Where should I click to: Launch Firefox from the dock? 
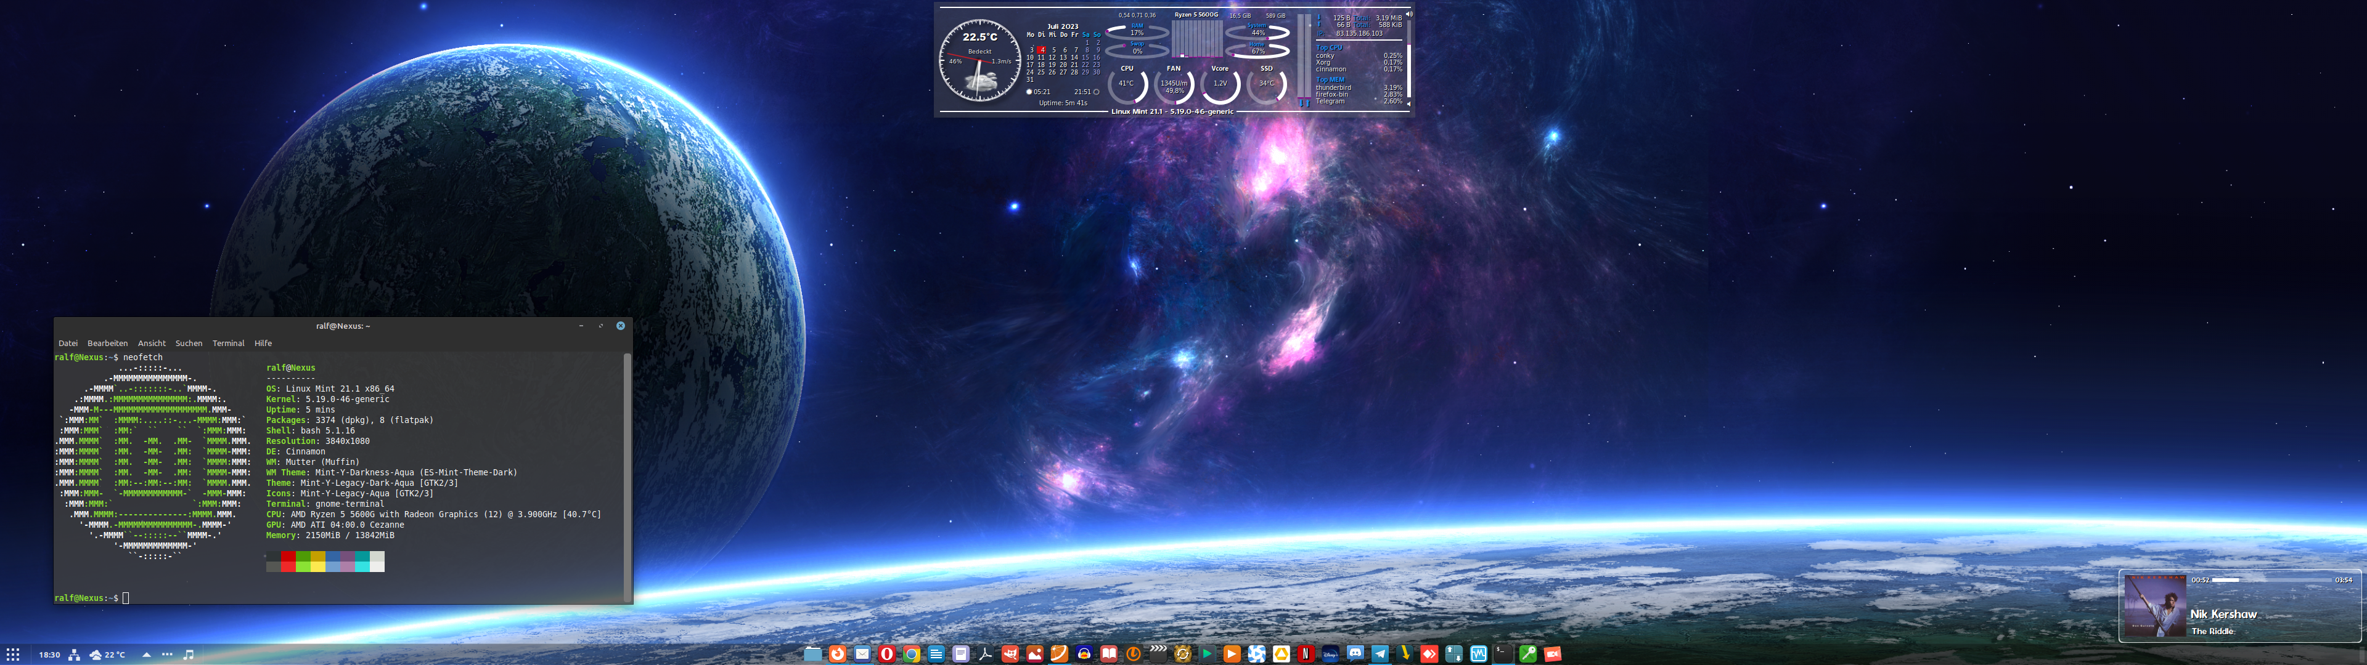(x=838, y=654)
